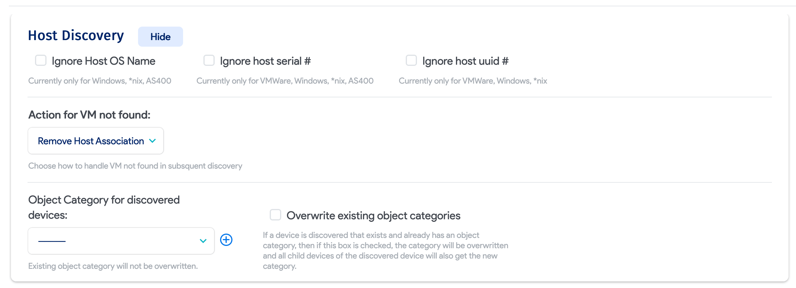The width and height of the screenshot is (796, 288).
Task: Expand the teal chevron in the category dropdown
Action: coord(202,240)
